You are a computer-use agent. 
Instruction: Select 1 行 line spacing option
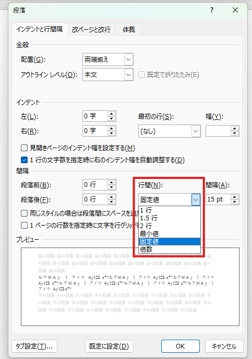tap(170, 210)
